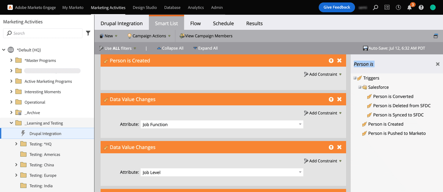
Task: Click the _Archive folder icon
Action: [18, 112]
